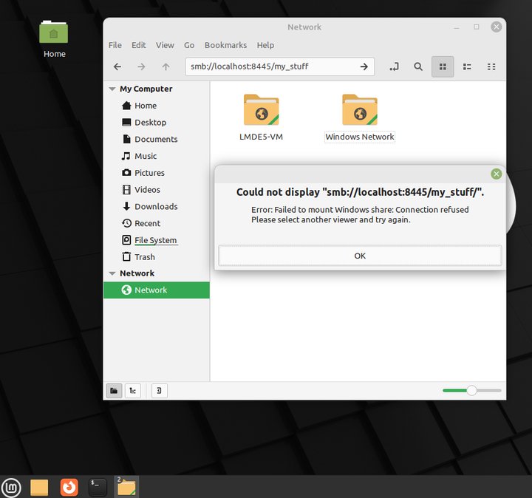The image size is (532, 498).
Task: Open the Bookmarks menu
Action: click(225, 45)
